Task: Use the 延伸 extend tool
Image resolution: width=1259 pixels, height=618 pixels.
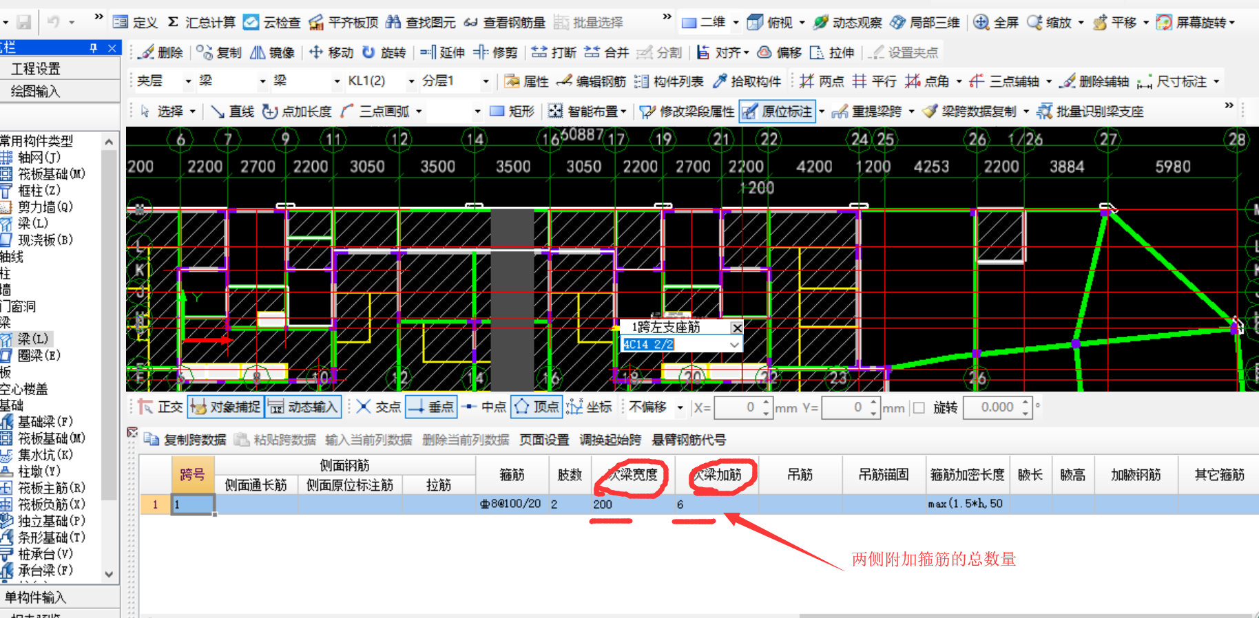Action: 442,52
